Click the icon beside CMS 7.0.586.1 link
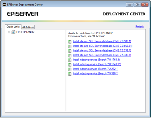 [x=70, y=42]
